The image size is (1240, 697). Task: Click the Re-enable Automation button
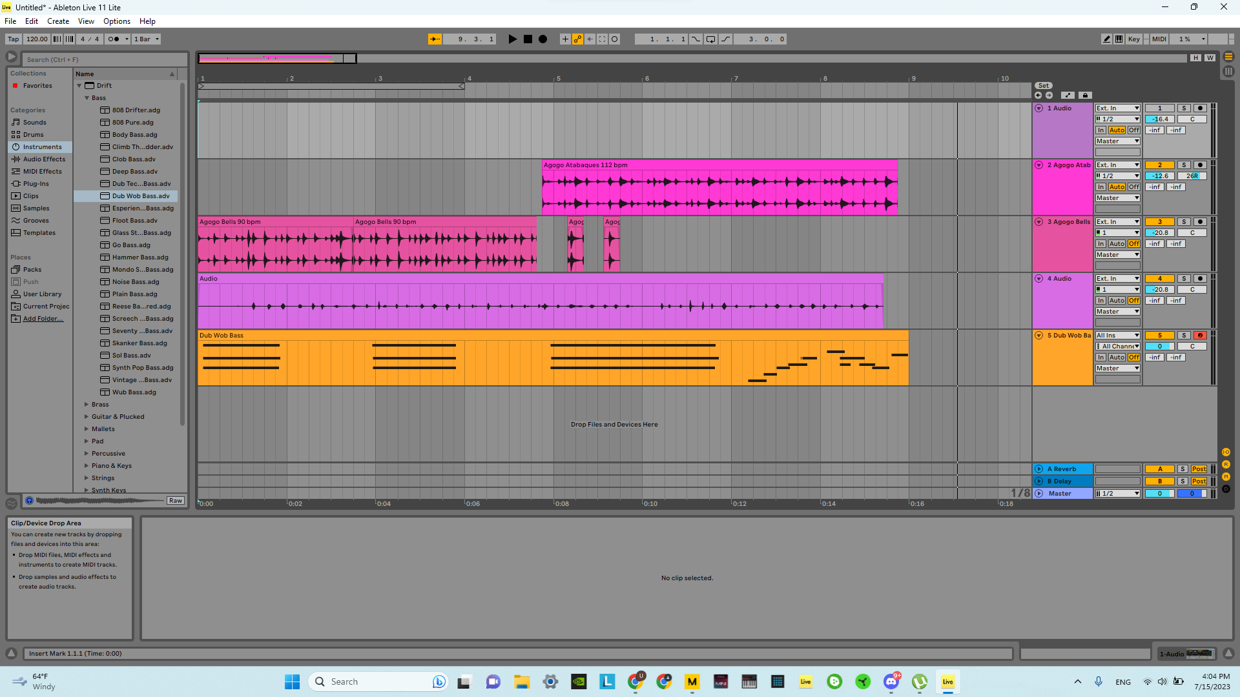590,39
